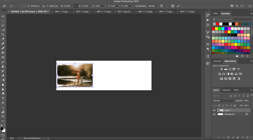The width and height of the screenshot is (253, 140).
Task: Add a Curves adjustment
Action: tap(230, 69)
